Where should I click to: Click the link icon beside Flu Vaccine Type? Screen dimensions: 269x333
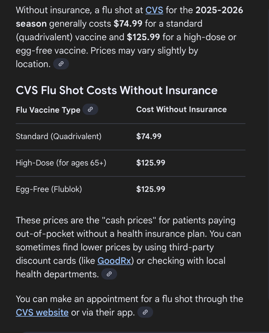90,110
